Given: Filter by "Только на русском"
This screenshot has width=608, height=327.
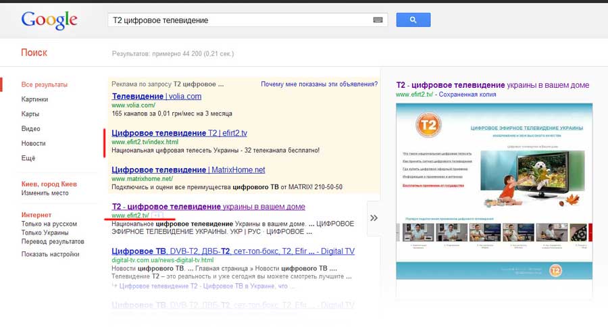Looking at the screenshot, I should (x=49, y=224).
